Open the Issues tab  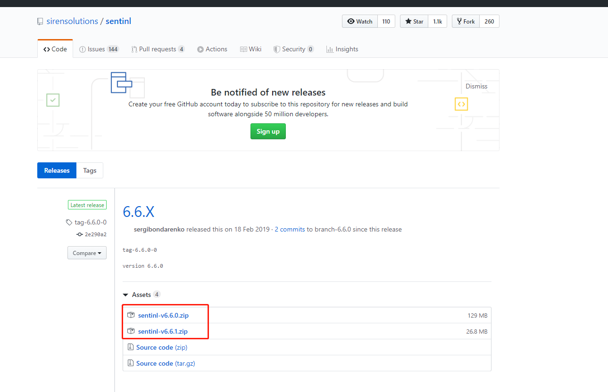(x=99, y=49)
